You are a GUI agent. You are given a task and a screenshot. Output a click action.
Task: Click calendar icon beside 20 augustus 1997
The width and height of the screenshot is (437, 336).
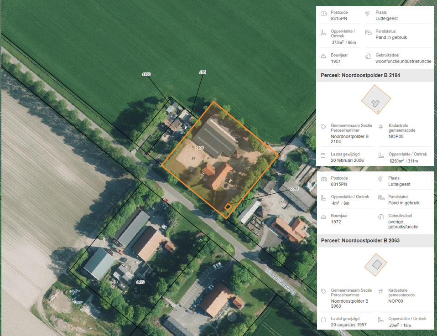[x=323, y=320]
